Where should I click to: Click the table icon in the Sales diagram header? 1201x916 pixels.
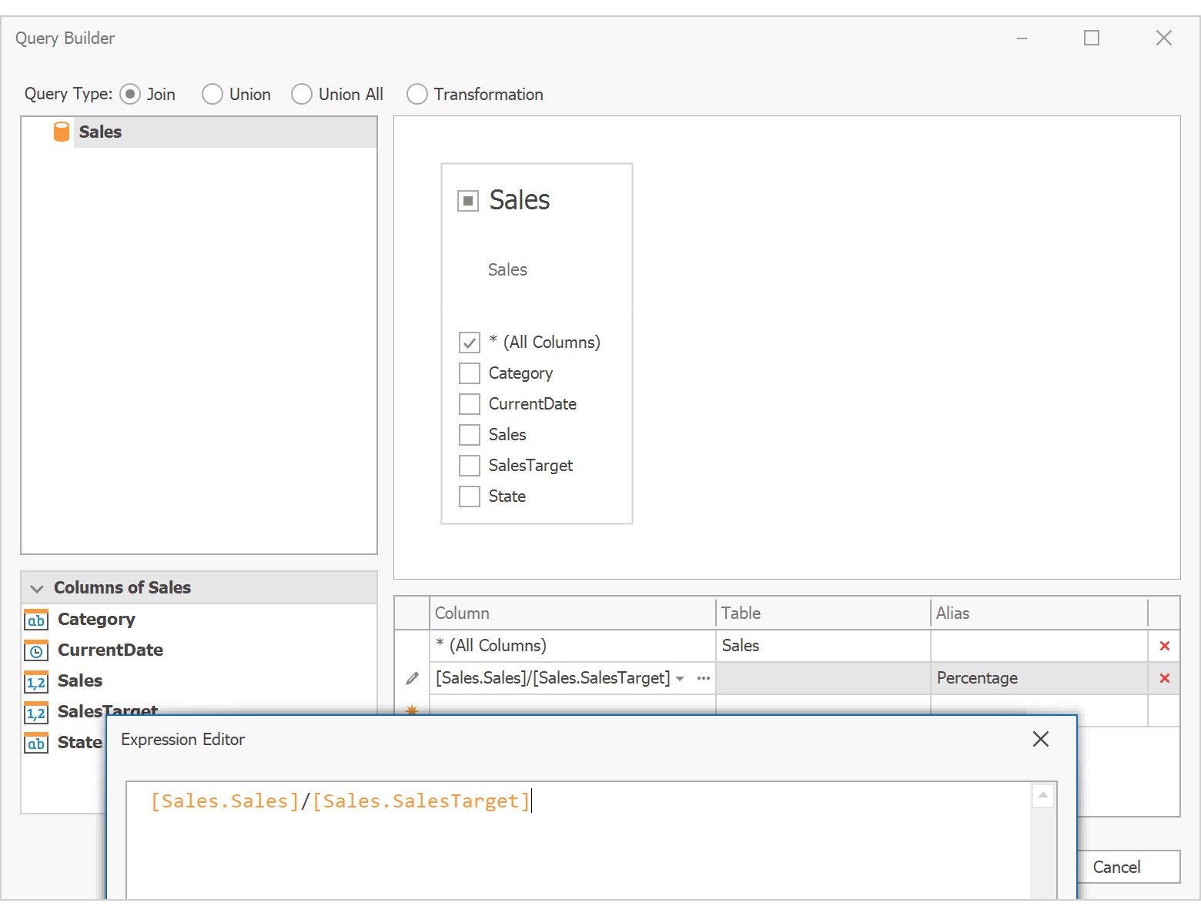point(468,199)
